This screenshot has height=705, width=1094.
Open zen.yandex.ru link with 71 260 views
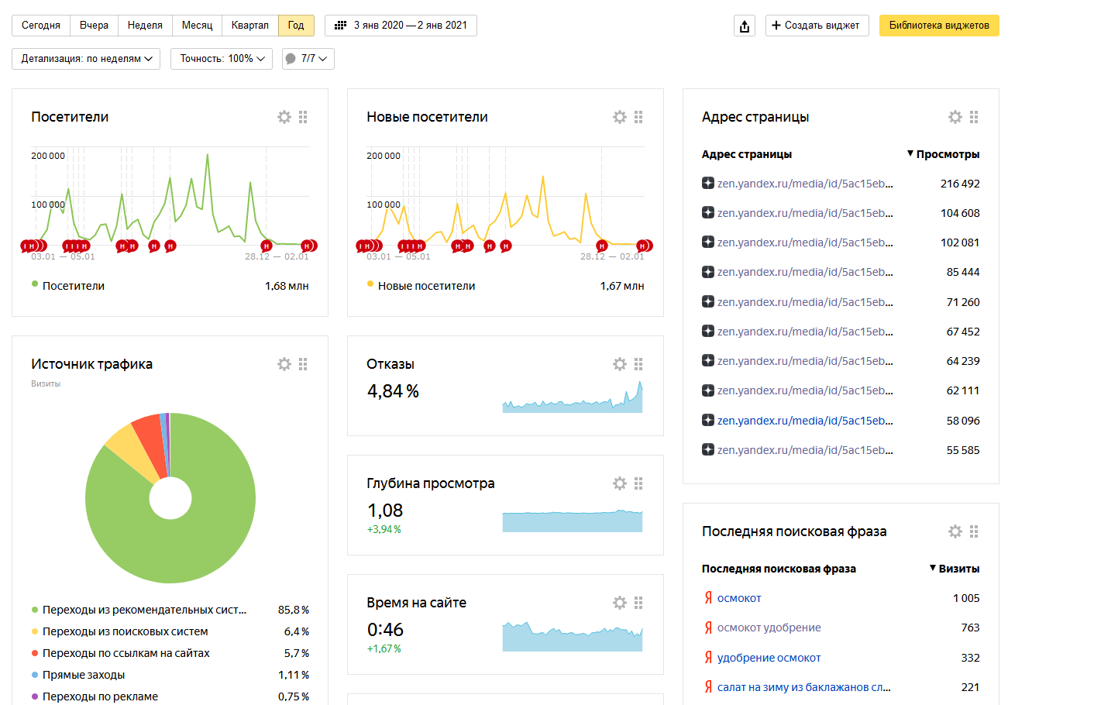click(x=805, y=302)
